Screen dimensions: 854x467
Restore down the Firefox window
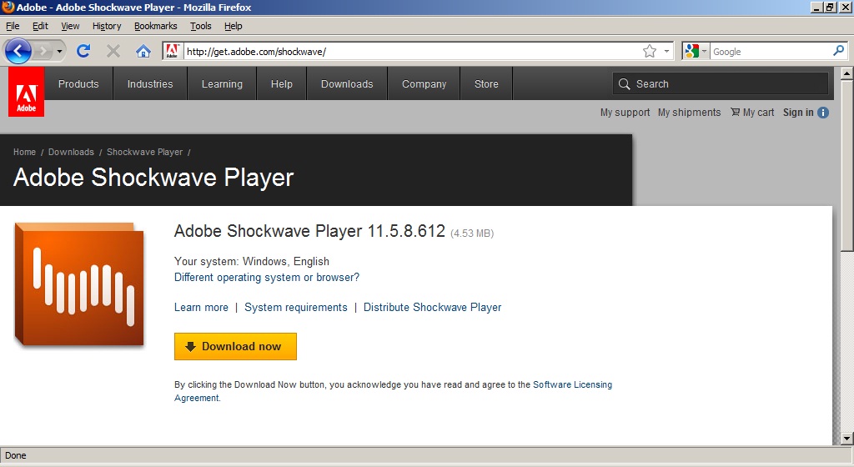pyautogui.click(x=829, y=7)
